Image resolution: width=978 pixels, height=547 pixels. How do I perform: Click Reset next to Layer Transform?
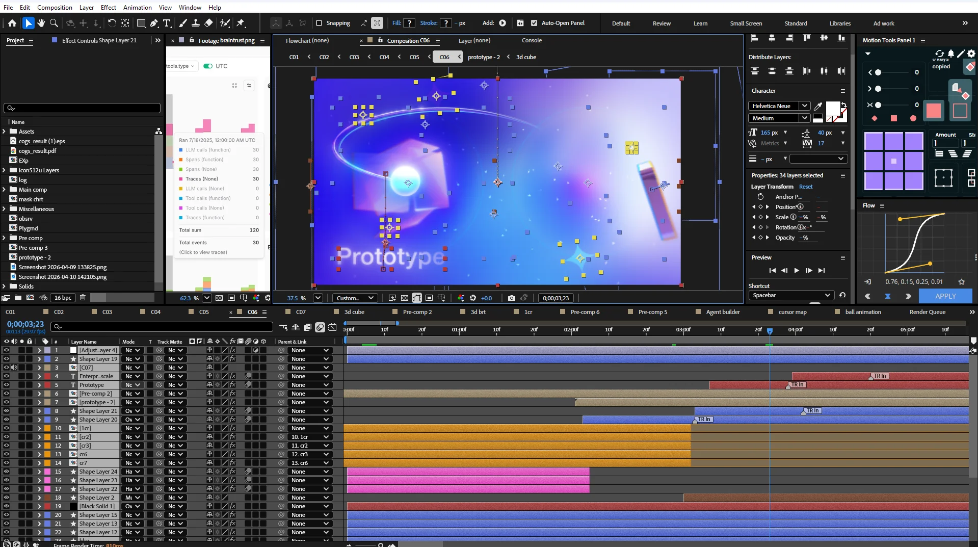tap(806, 187)
